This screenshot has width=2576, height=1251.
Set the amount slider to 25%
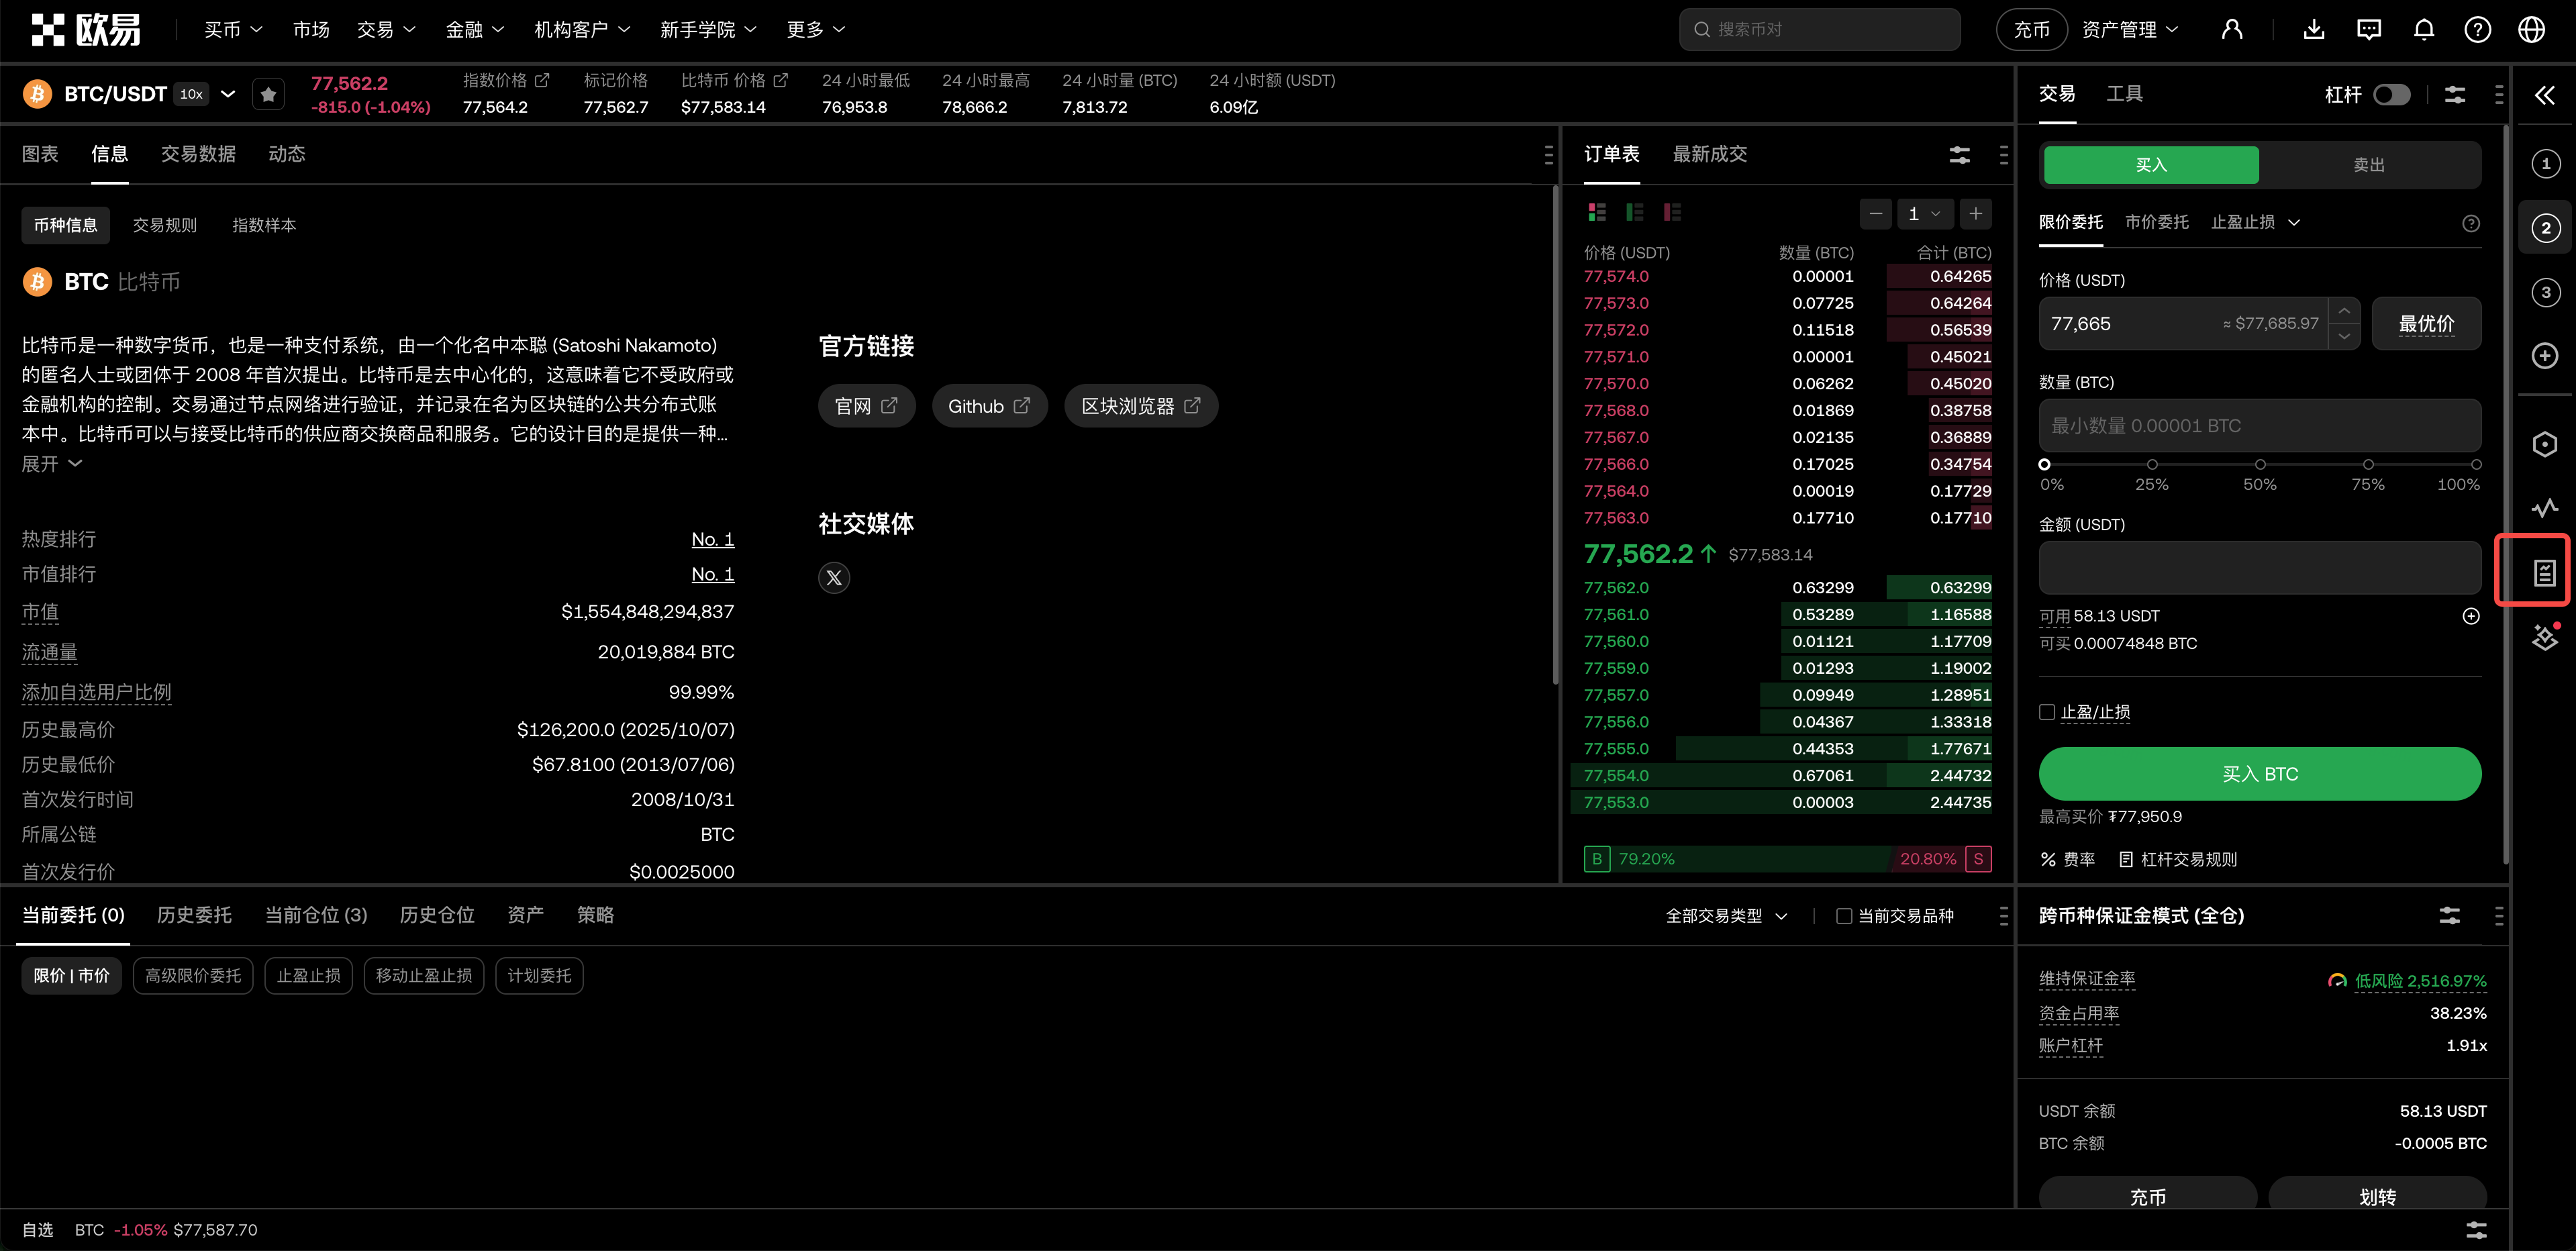coord(2152,465)
